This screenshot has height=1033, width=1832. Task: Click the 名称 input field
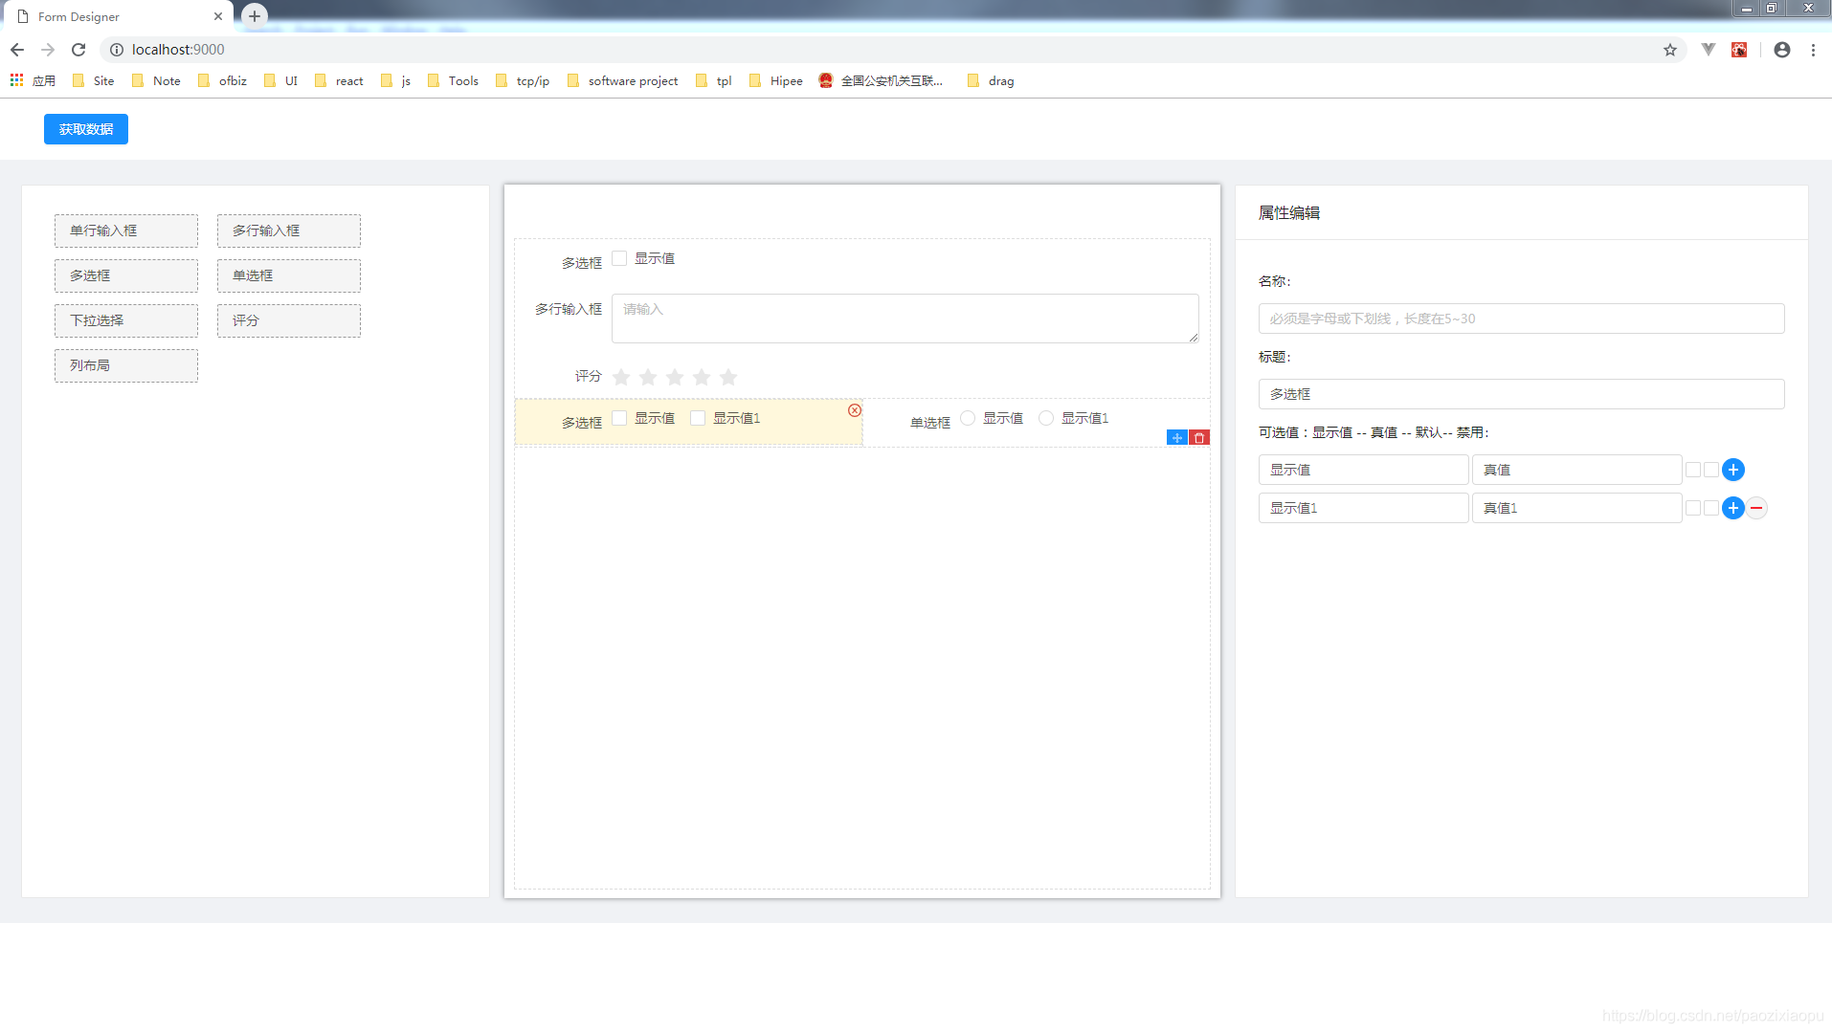(x=1520, y=319)
